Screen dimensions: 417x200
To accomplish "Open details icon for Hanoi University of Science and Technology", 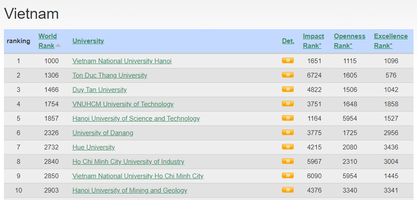I will pos(288,118).
